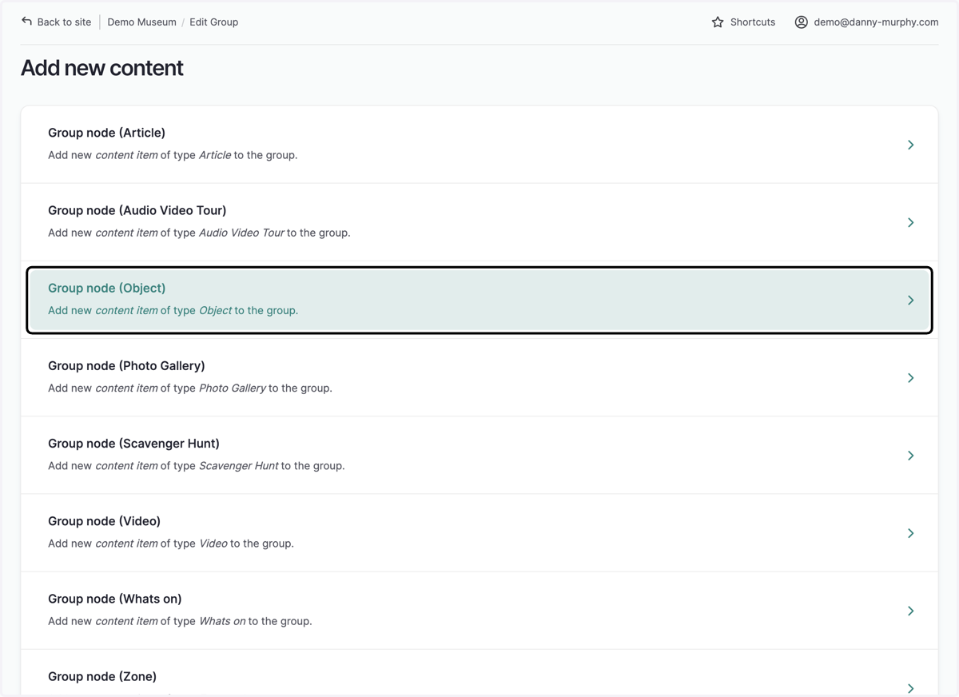
Task: Select Group node (Zone) title
Action: (102, 676)
